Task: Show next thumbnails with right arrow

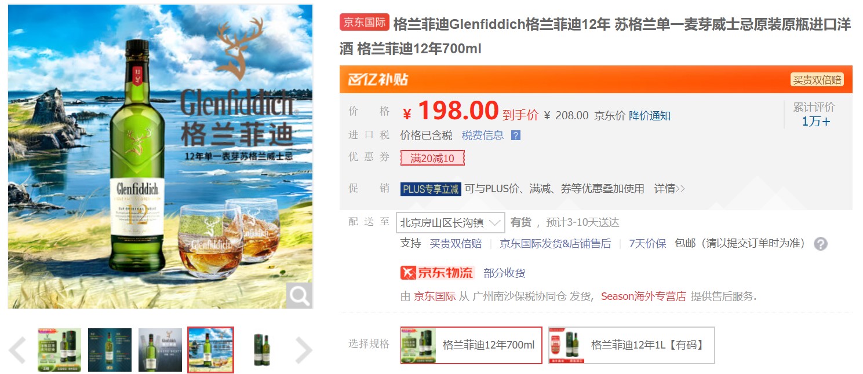Action: coord(304,350)
